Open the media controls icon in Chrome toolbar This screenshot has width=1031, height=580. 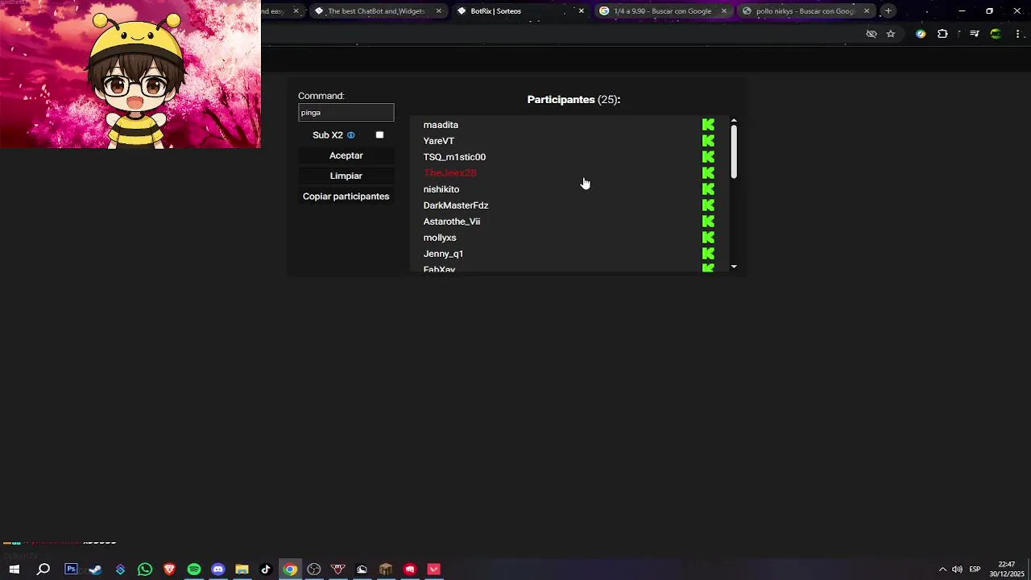tap(975, 34)
